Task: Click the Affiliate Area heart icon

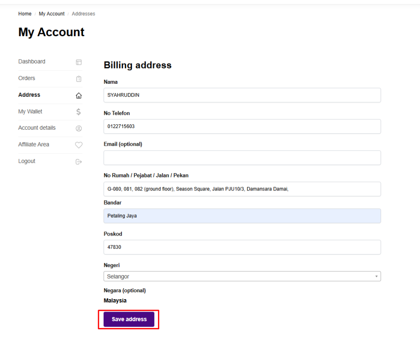Action: (79, 145)
